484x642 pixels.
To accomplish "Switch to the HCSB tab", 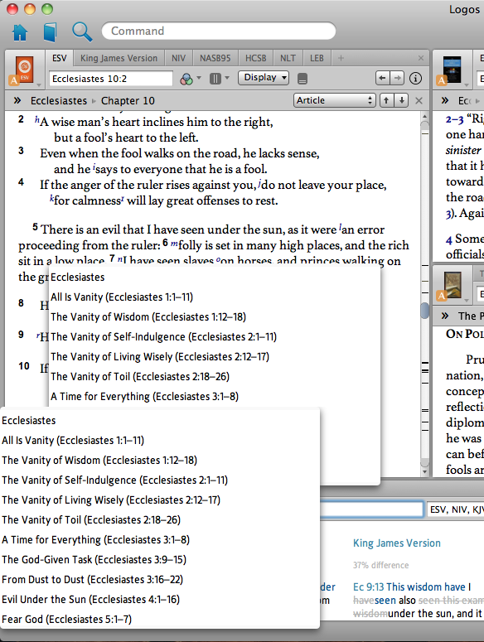I will click(256, 58).
